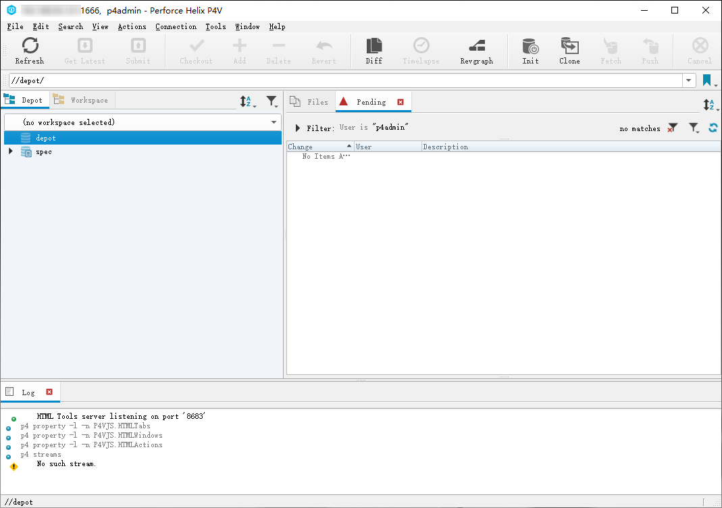Switch to the Depot tab
This screenshot has height=508, width=722.
pyautogui.click(x=25, y=100)
